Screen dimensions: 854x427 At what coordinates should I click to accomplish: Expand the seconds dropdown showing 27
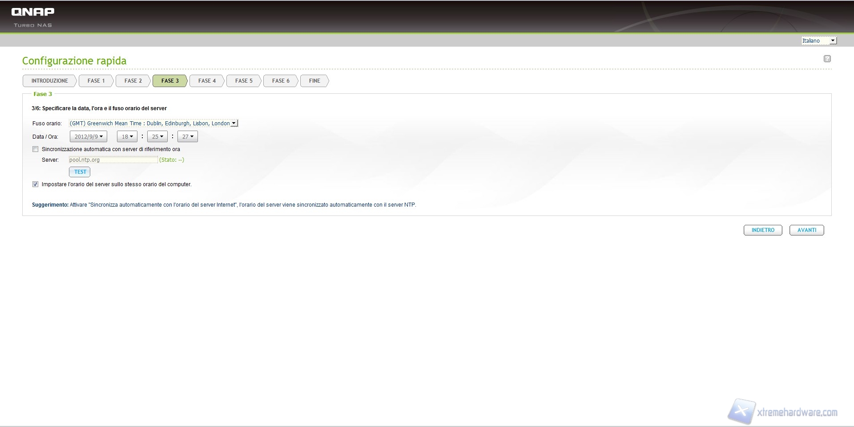pyautogui.click(x=187, y=137)
